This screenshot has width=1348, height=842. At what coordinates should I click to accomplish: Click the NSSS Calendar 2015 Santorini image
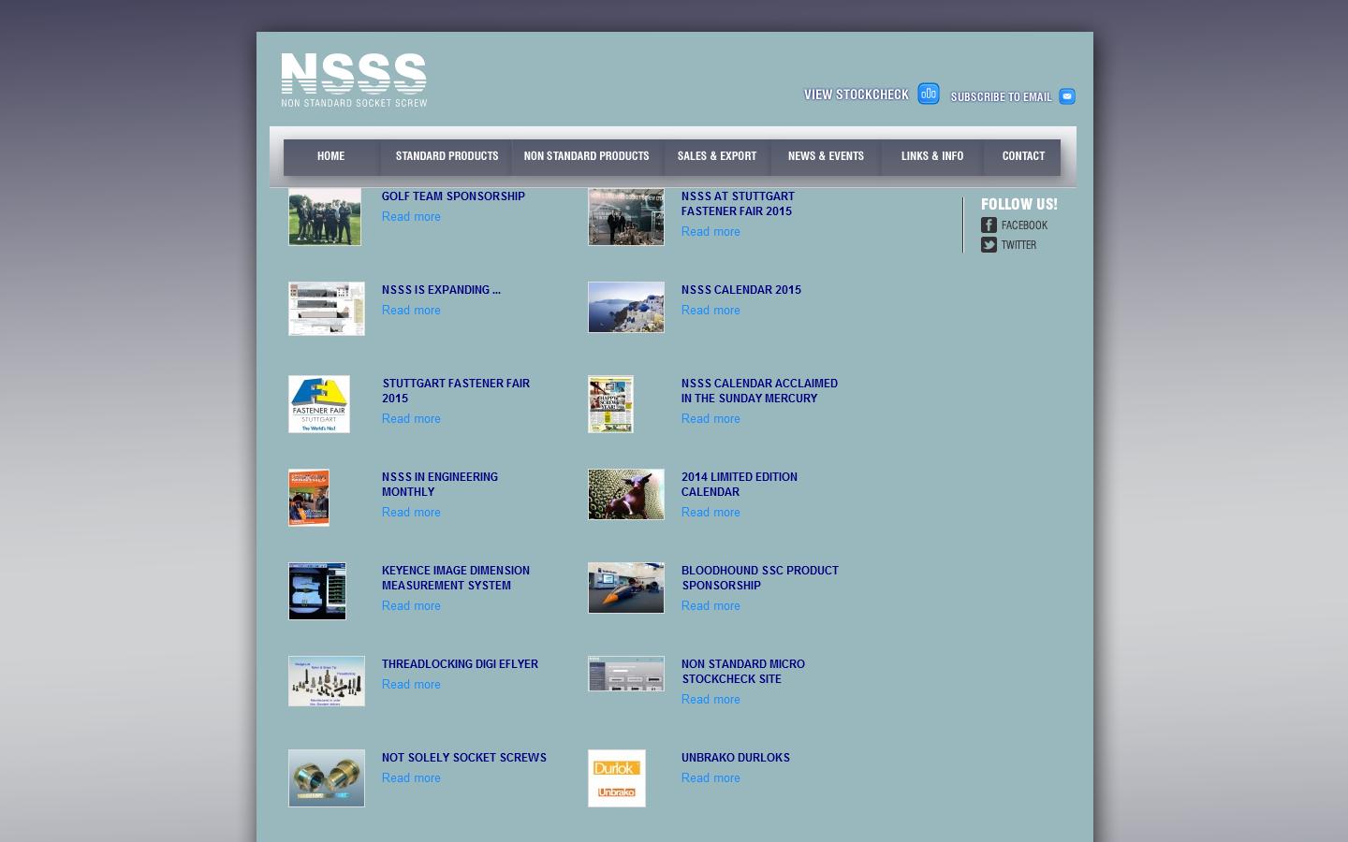(x=626, y=308)
